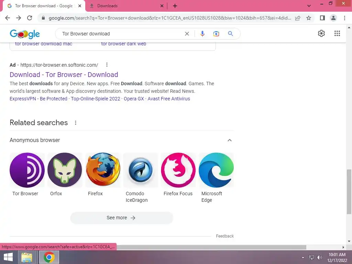Viewport: 352px width, 264px height.
Task: Open Google quick settings gear
Action: point(321,33)
